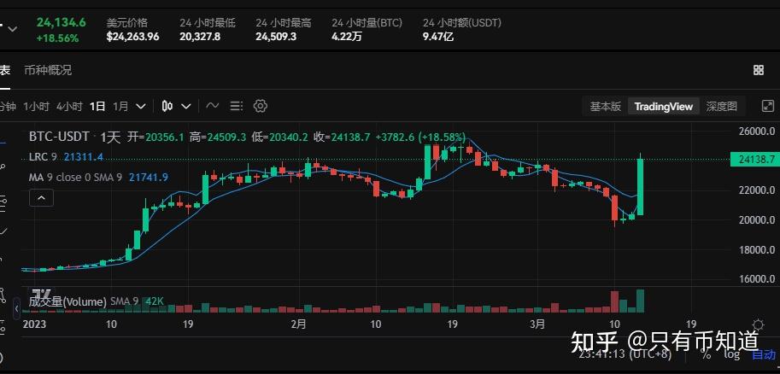Open timezone selector 23:41:13 (UTC+8)
Screen dimensions: 780x374
point(625,354)
